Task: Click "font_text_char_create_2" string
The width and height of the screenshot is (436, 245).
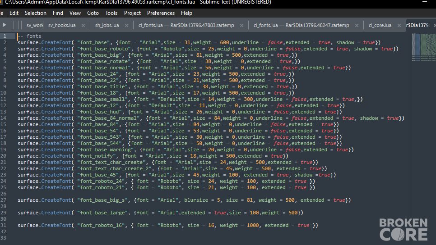Action: click(x=114, y=168)
